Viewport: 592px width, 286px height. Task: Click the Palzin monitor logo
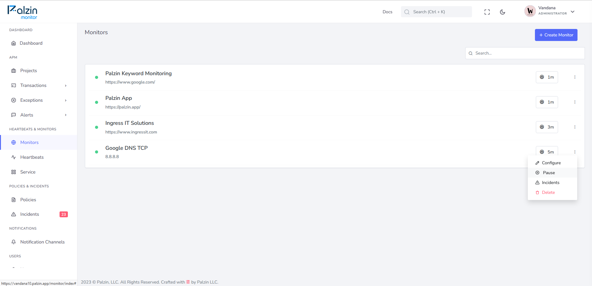(22, 12)
